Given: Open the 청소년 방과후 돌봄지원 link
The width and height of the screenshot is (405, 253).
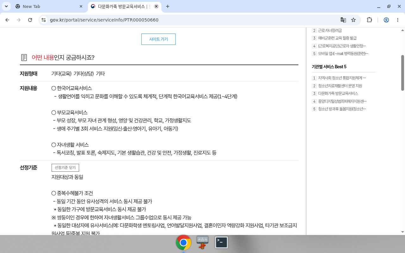Looking at the screenshot, I should [342, 109].
